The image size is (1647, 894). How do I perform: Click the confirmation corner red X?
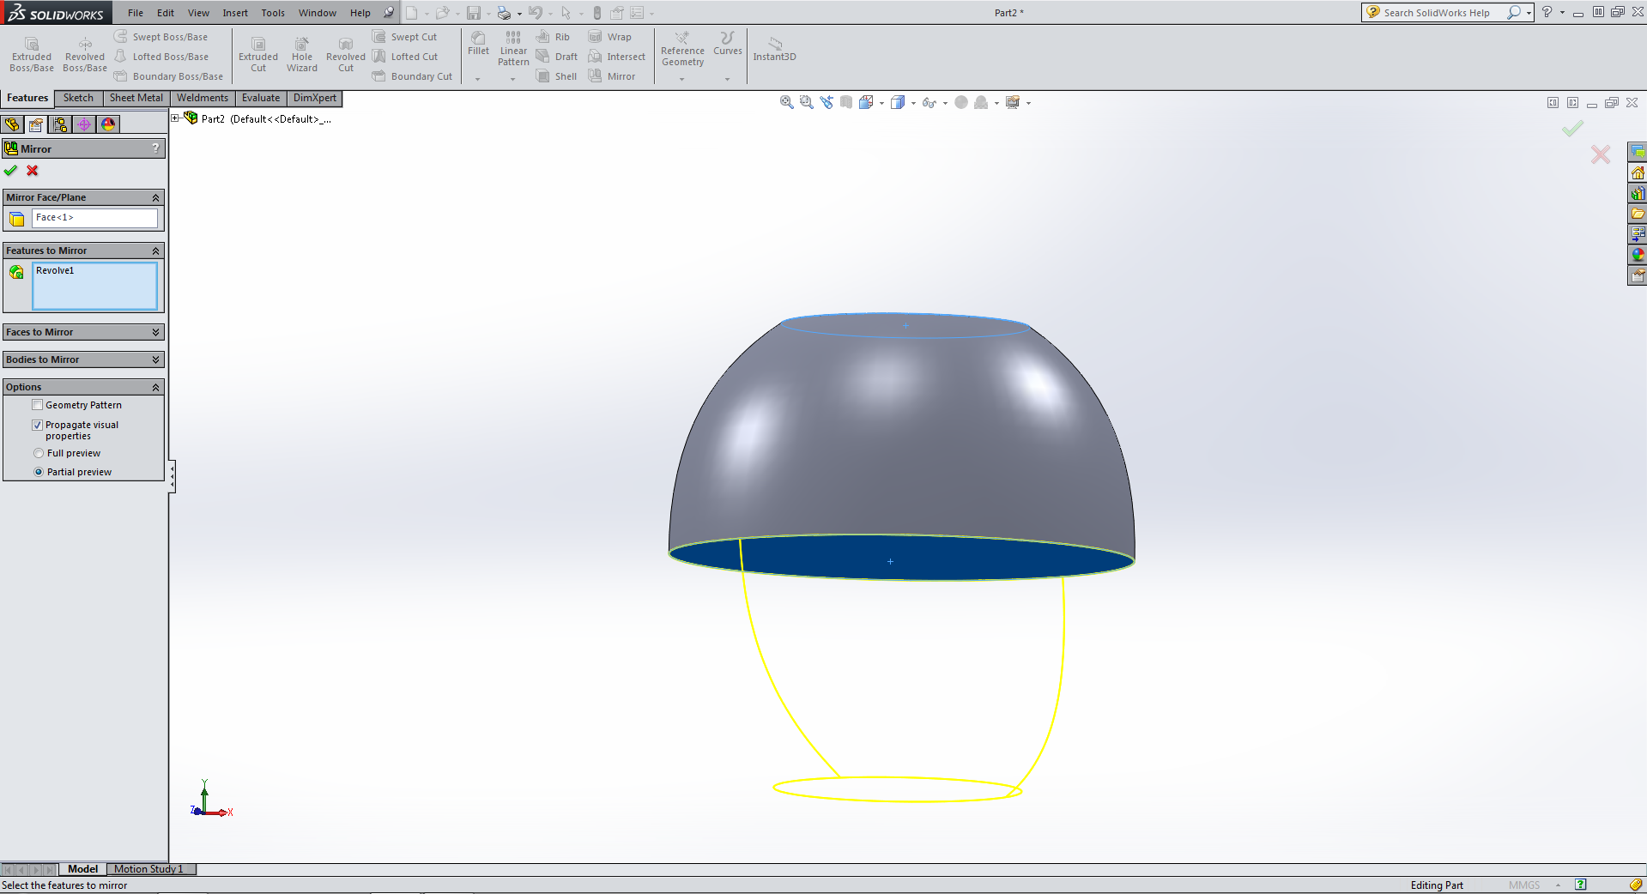(x=1601, y=154)
